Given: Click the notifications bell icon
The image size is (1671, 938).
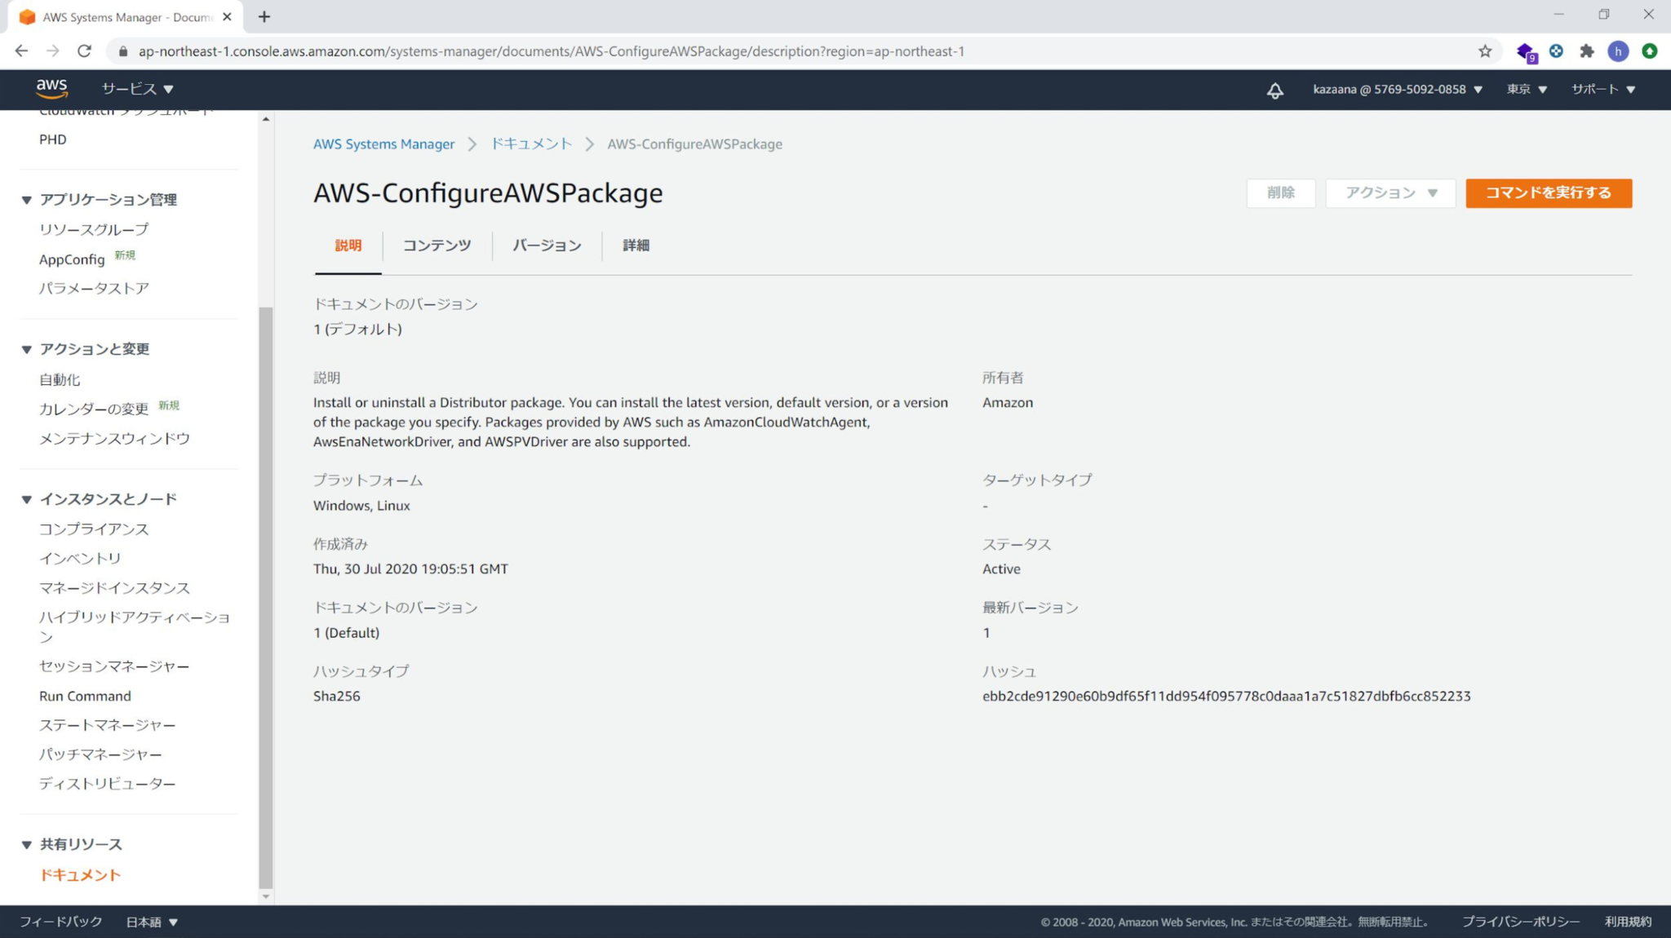Looking at the screenshot, I should click(1275, 90).
